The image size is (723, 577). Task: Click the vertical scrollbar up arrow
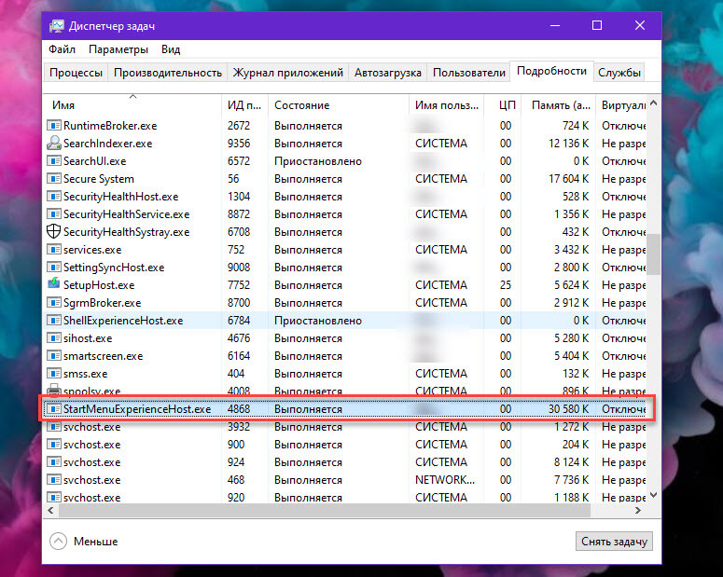[x=653, y=103]
